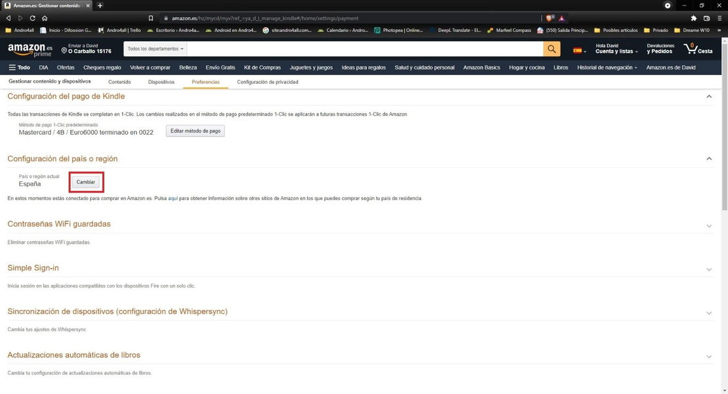Open Cuenta y listas dropdown
The width and height of the screenshot is (728, 394).
(616, 49)
